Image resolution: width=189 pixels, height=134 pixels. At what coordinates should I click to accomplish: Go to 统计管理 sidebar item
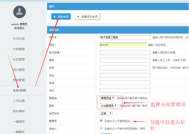(x=19, y=70)
